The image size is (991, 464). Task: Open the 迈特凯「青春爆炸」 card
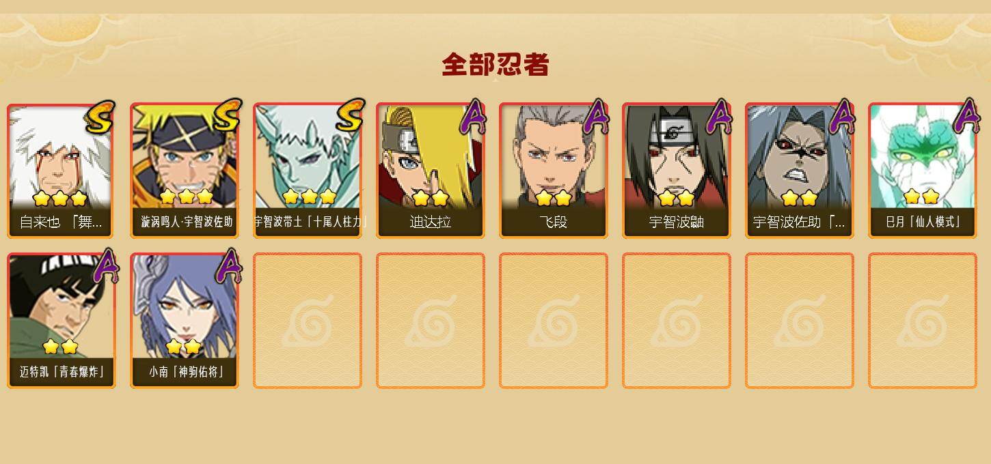click(62, 321)
